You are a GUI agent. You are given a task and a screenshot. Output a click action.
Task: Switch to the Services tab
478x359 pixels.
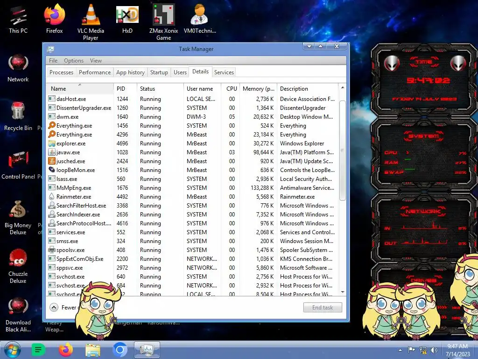click(x=224, y=72)
